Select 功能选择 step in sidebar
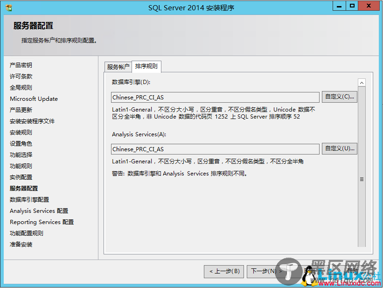 (x=21, y=155)
